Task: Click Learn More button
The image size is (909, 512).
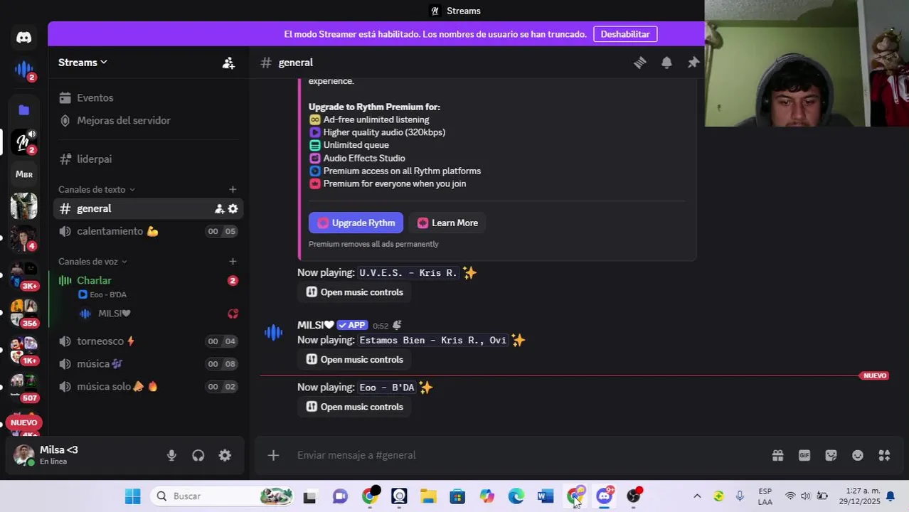Action: tap(447, 223)
